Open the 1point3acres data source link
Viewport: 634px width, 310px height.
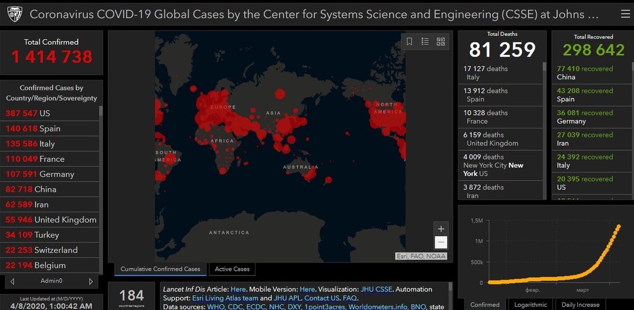click(324, 306)
